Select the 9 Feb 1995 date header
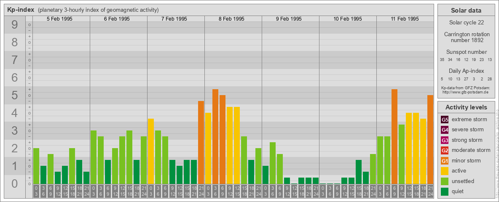499x202 pixels. (x=289, y=19)
